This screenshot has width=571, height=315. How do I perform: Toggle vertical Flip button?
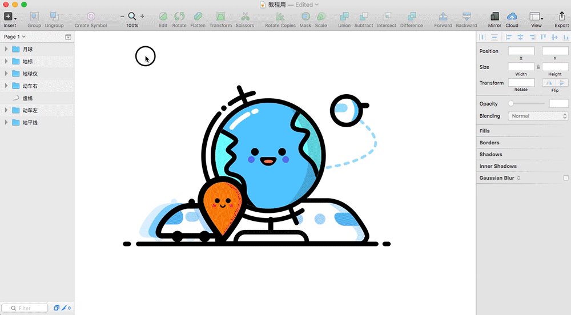point(562,83)
